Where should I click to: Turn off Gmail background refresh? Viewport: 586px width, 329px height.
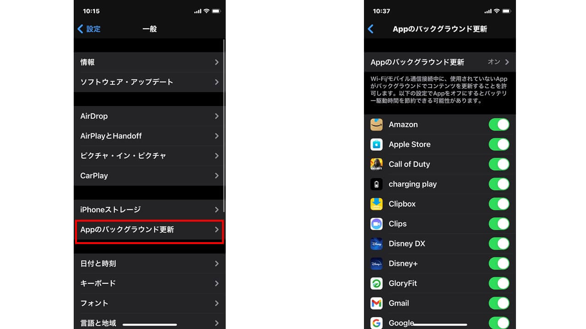(x=499, y=303)
